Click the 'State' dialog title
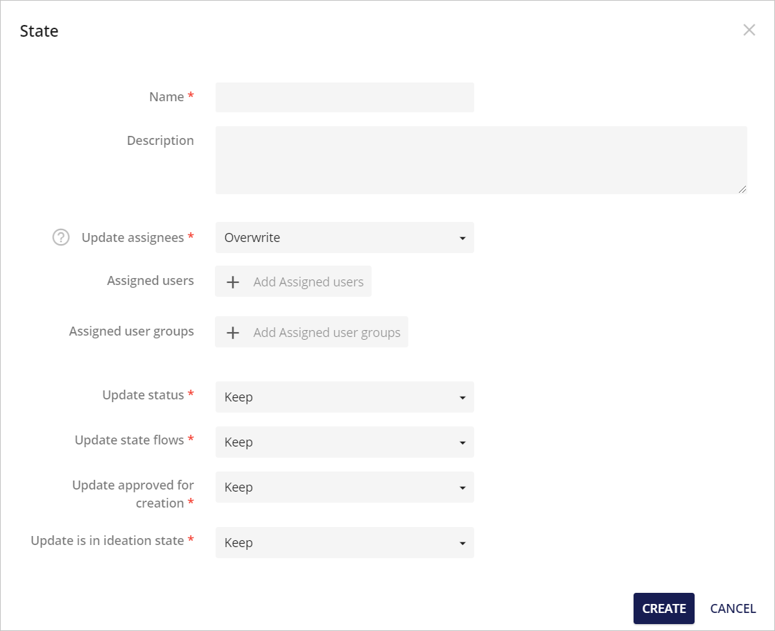775x631 pixels. pos(39,31)
